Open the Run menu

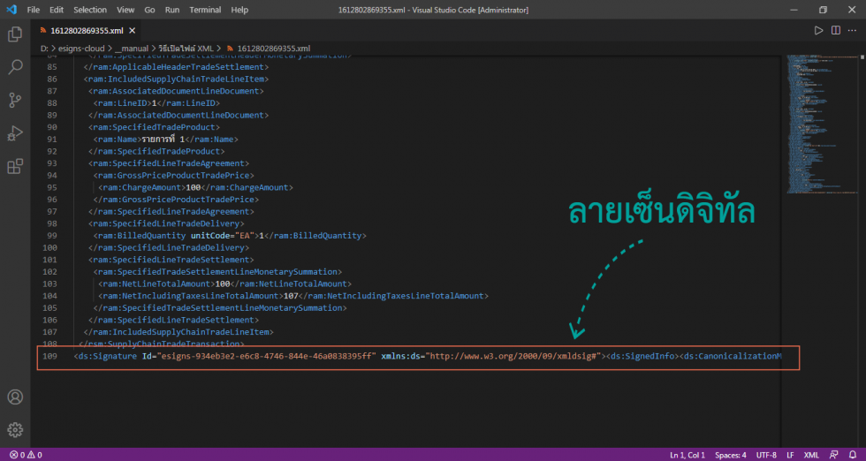(171, 10)
